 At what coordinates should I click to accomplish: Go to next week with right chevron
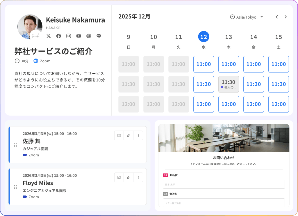coord(286,17)
